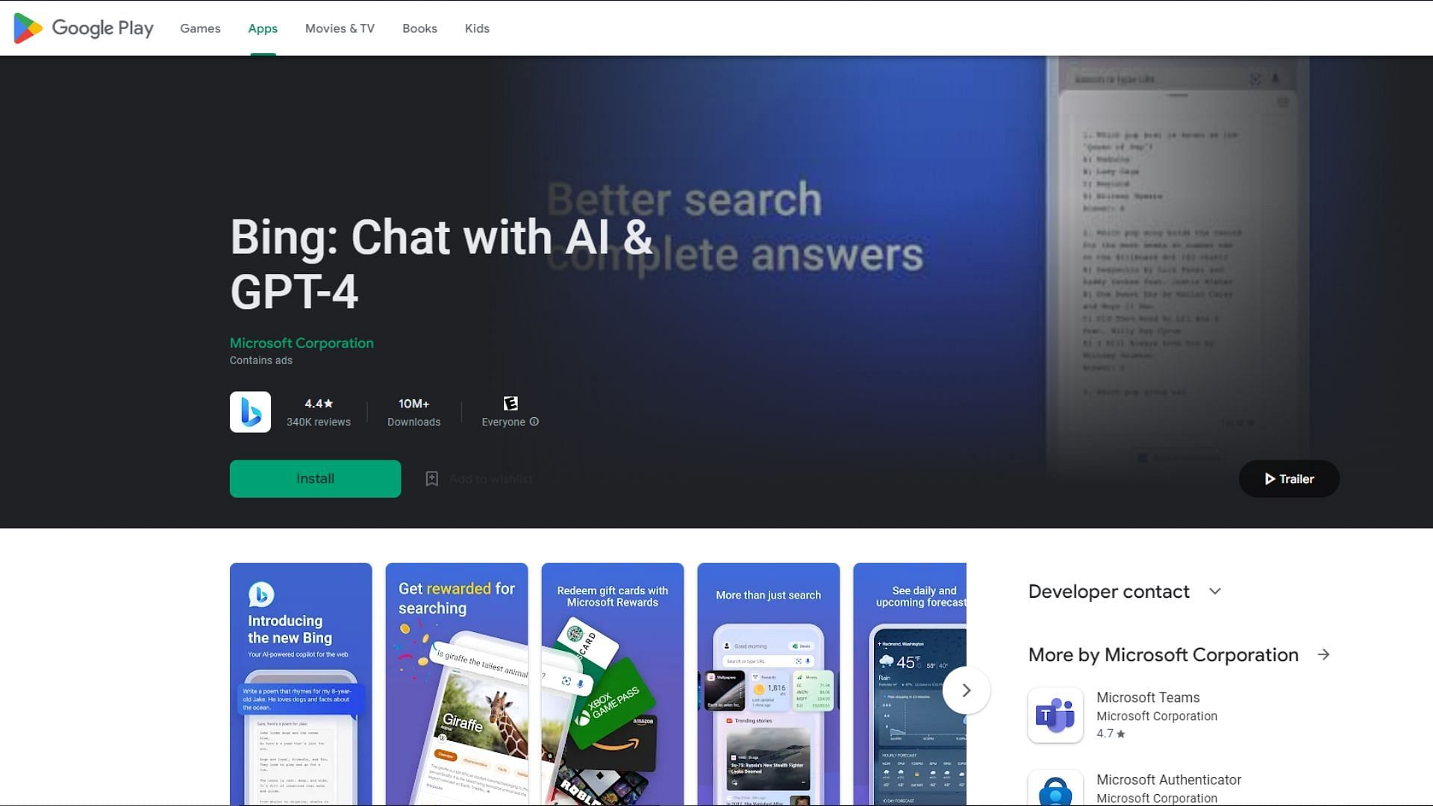
Task: Click the Microsoft Authenticator app icon
Action: pyautogui.click(x=1056, y=785)
